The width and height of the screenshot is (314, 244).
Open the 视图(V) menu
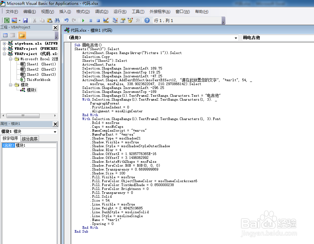[x=47, y=12]
